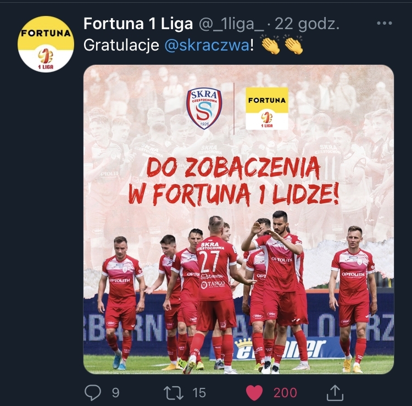
Task: Click the yellow Fortuna 1 Liga logo in image
Action: (266, 109)
